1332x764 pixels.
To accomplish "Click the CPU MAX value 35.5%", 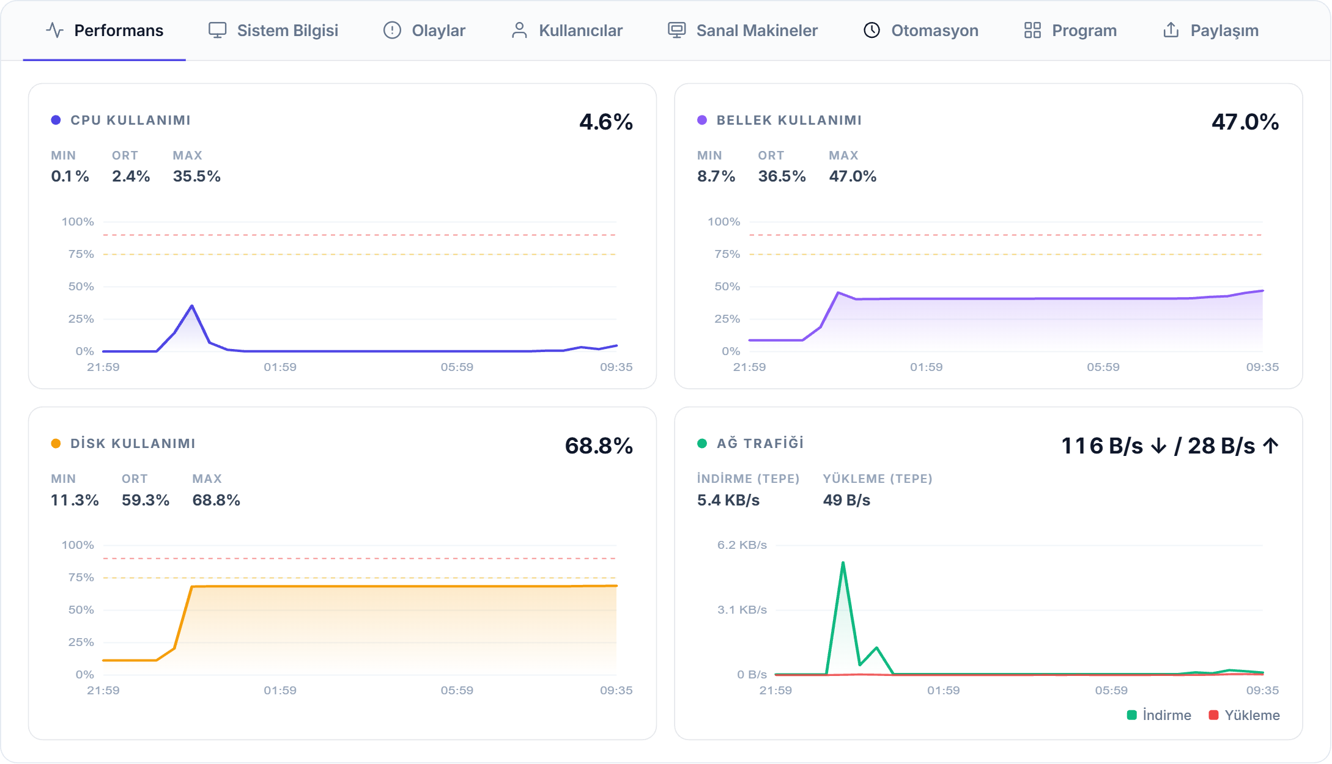I will pos(196,176).
